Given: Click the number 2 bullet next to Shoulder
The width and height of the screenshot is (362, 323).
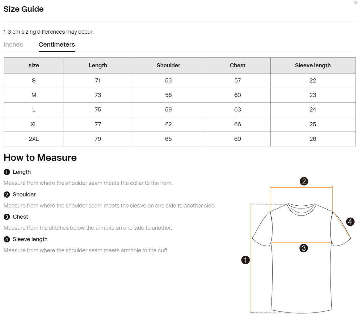Looking at the screenshot, I should [7, 195].
